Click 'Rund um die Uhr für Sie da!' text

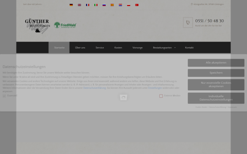(208, 25)
